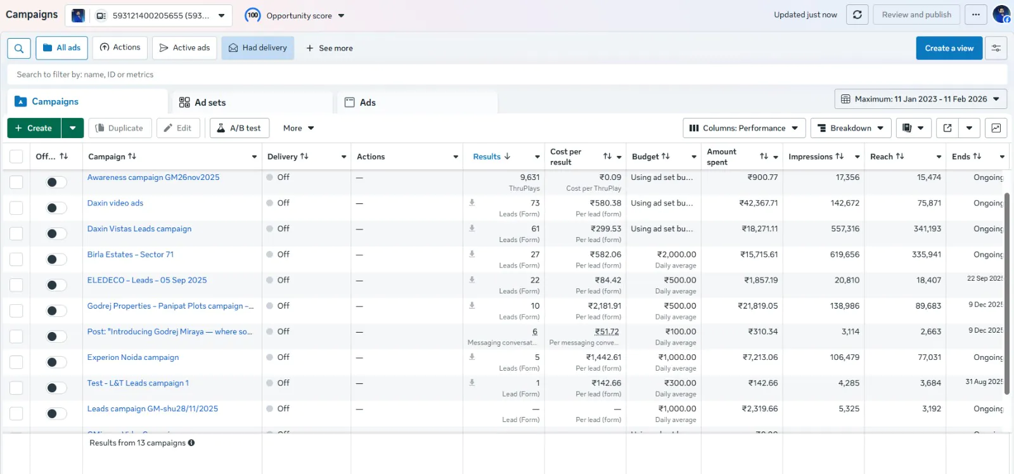Image resolution: width=1014 pixels, height=474 pixels.
Task: Select the Birla Estates - Sector 71 checkbox
Action: point(16,259)
